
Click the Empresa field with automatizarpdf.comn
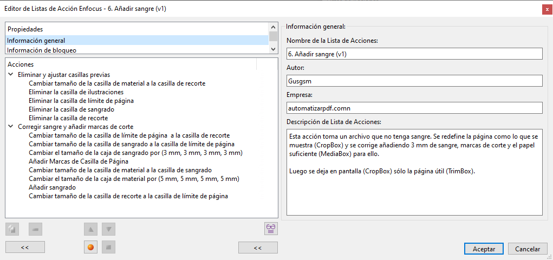(414, 108)
